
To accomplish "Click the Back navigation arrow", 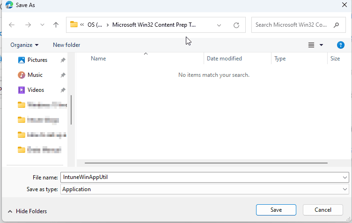I will [x=12, y=25].
